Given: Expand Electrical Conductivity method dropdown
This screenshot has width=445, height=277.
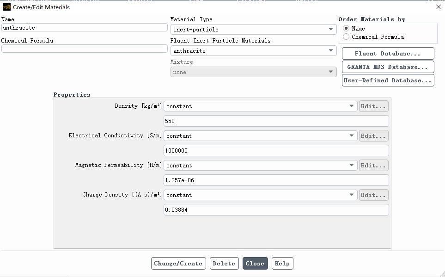Looking at the screenshot, I should [x=261, y=136].
